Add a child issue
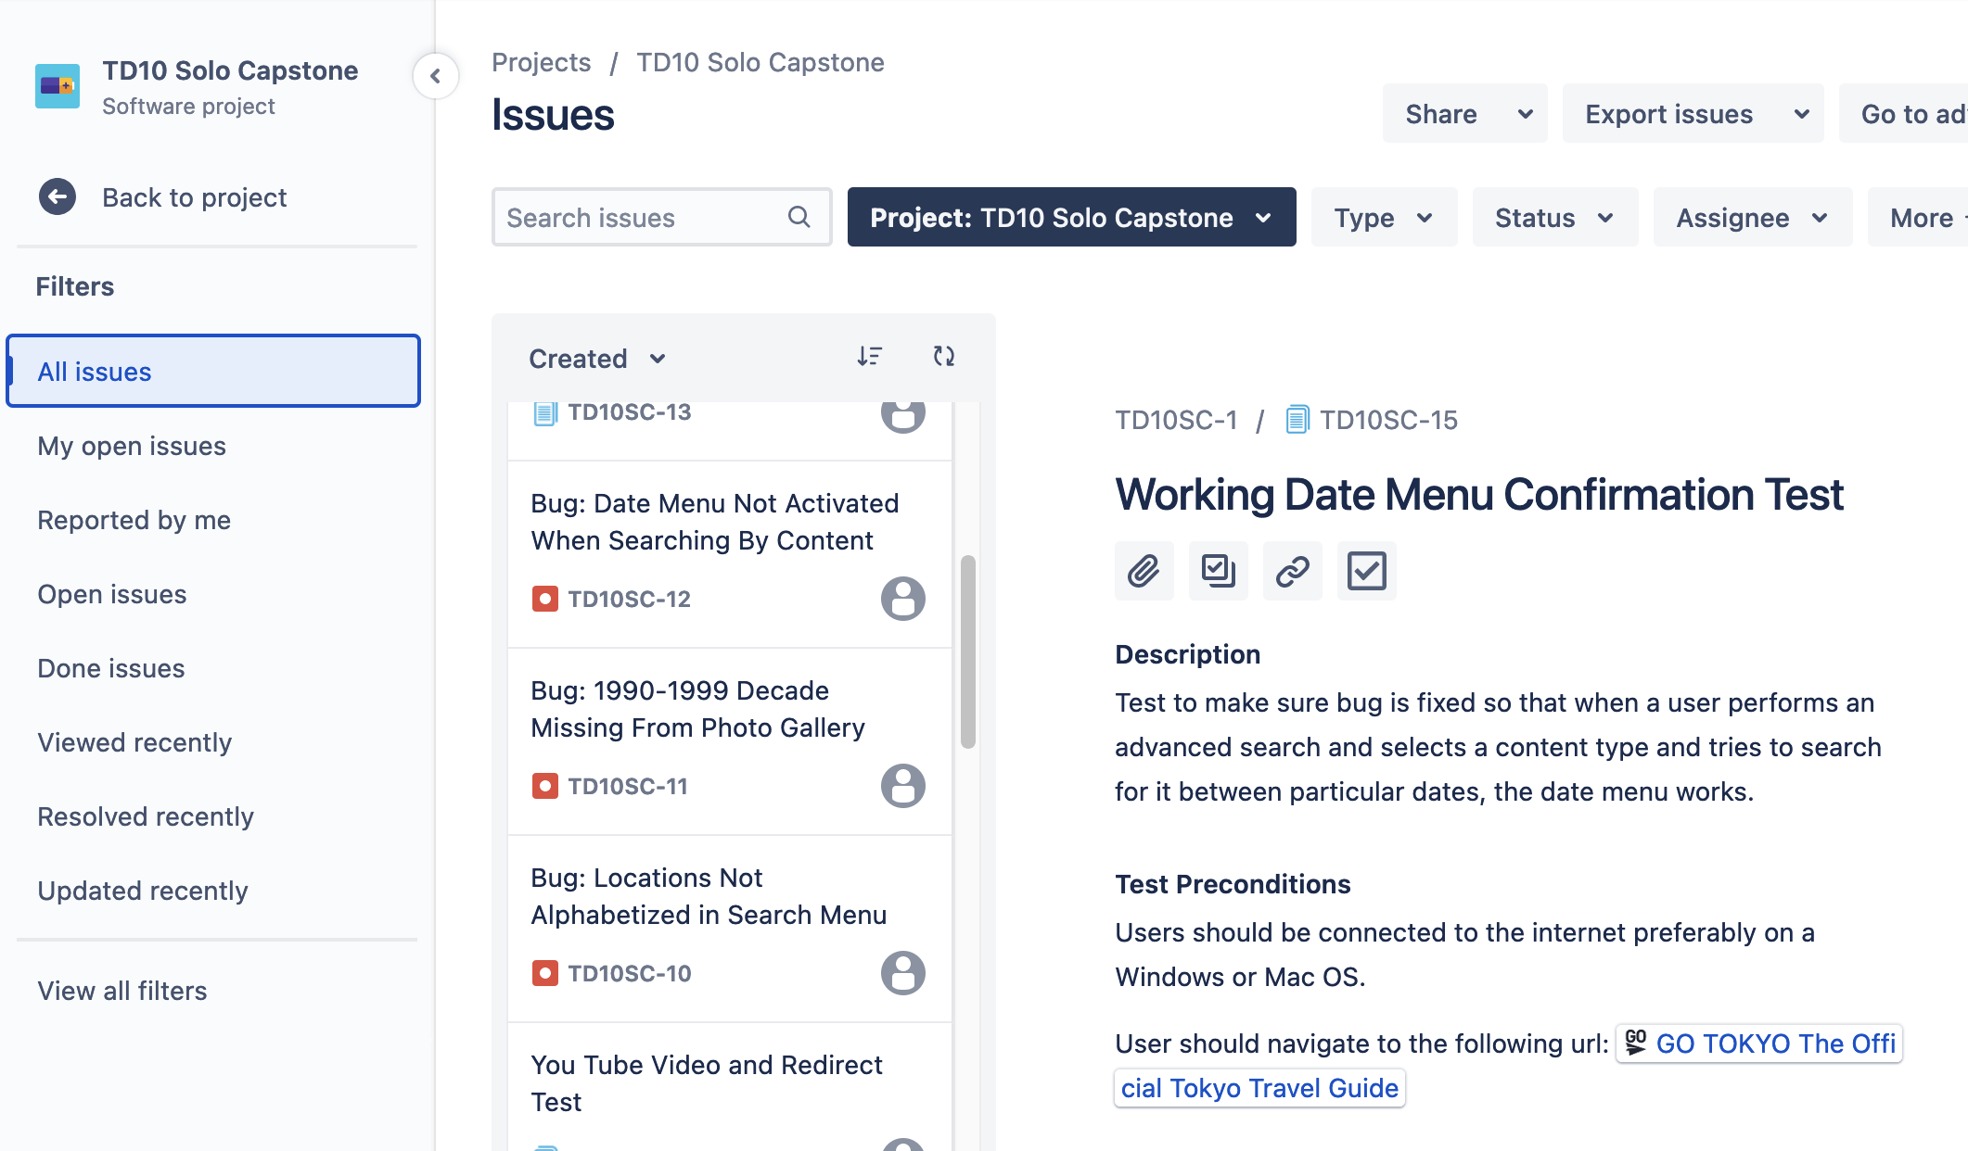The width and height of the screenshot is (1968, 1151). [1218, 571]
